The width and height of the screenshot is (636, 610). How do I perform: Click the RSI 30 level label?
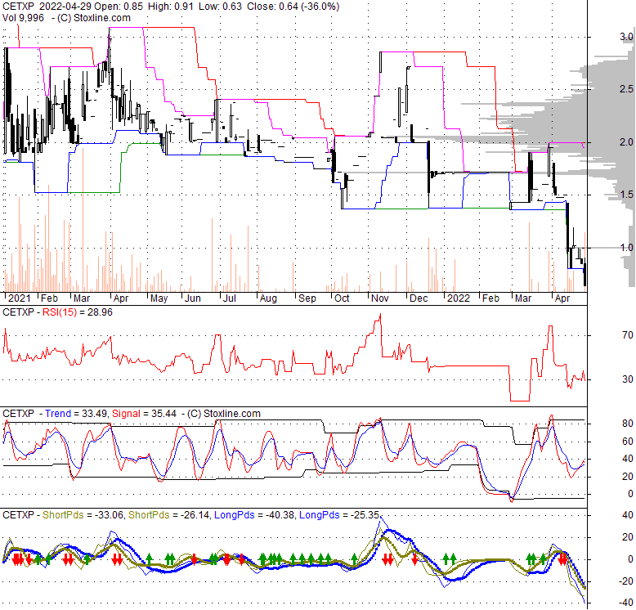[628, 379]
